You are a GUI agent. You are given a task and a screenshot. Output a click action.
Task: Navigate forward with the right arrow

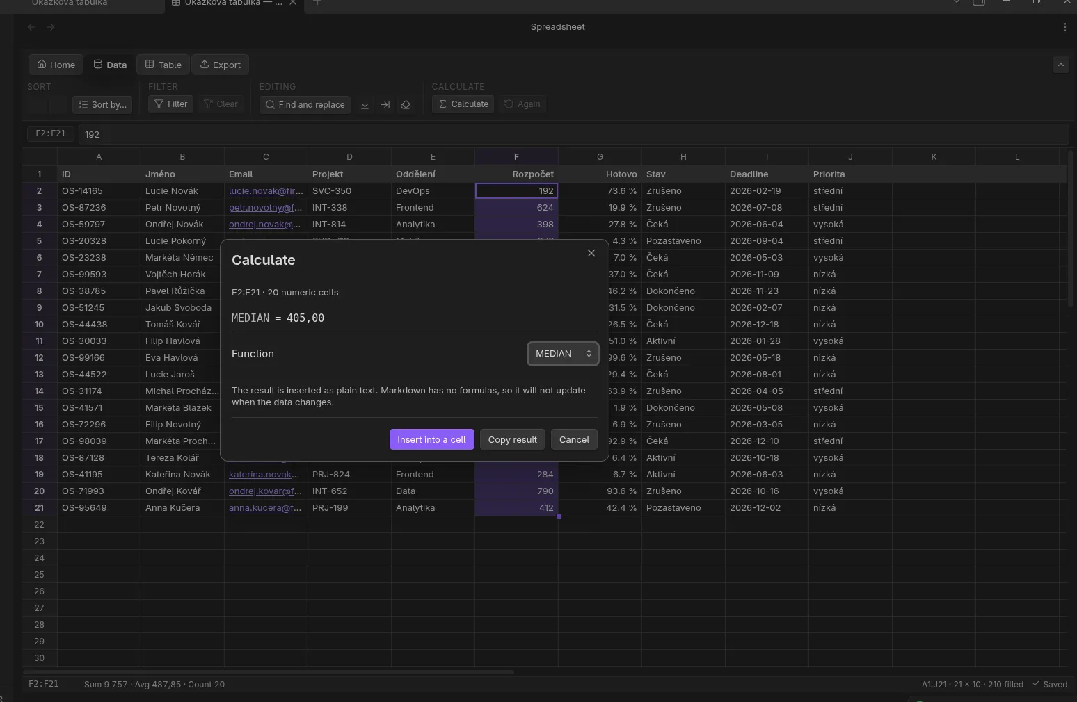click(51, 27)
